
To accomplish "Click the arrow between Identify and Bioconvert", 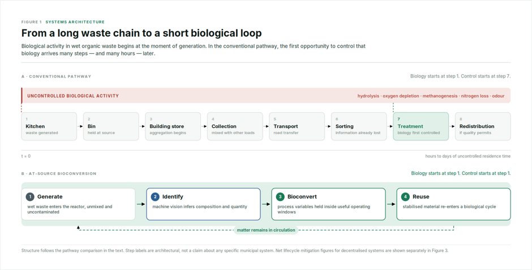I will click(x=266, y=204).
